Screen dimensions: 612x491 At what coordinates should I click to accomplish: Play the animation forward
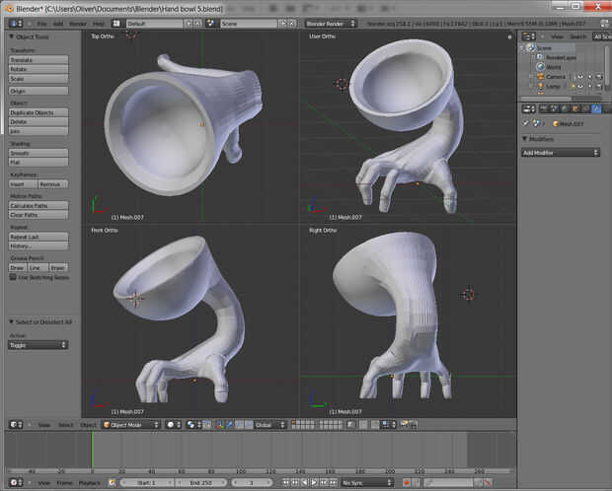point(314,482)
